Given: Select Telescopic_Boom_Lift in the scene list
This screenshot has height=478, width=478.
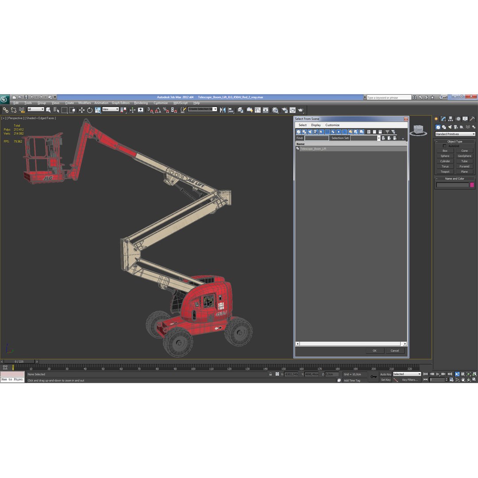Looking at the screenshot, I should coord(351,149).
